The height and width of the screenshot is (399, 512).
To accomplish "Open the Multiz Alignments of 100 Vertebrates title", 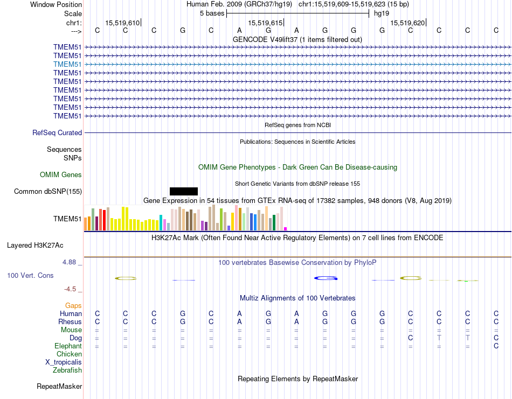I will [x=297, y=298].
